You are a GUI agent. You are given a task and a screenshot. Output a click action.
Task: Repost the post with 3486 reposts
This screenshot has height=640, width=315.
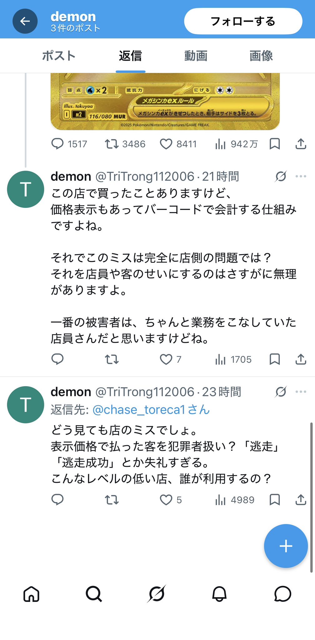pyautogui.click(x=112, y=144)
